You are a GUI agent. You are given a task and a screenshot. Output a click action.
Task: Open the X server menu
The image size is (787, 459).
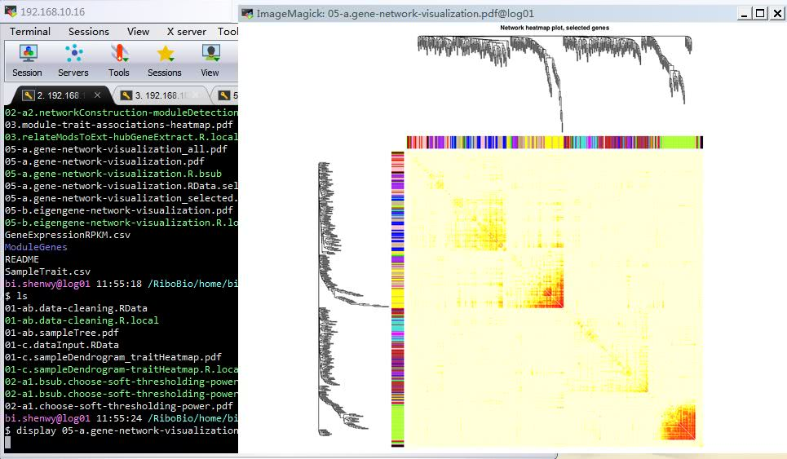pyautogui.click(x=186, y=31)
